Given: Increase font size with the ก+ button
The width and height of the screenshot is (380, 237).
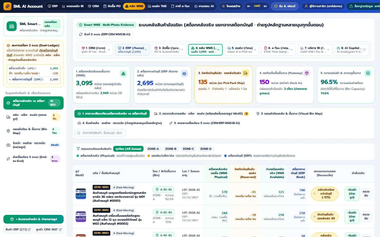Looking at the screenshot, I should pyautogui.click(x=265, y=6).
